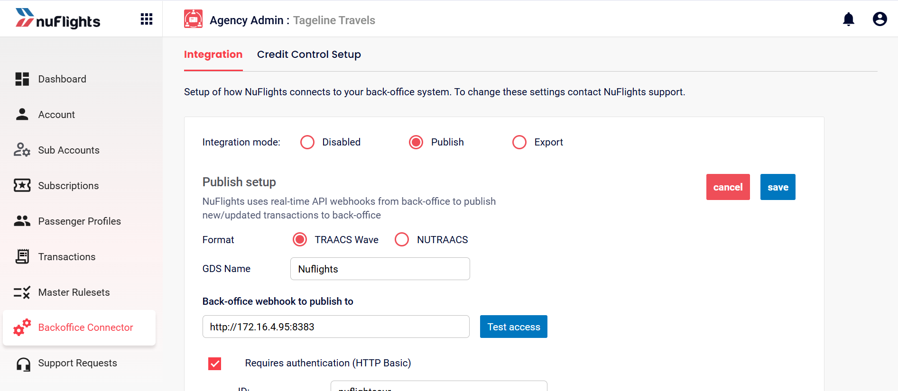Switch to Credit Control Setup tab

tap(309, 55)
